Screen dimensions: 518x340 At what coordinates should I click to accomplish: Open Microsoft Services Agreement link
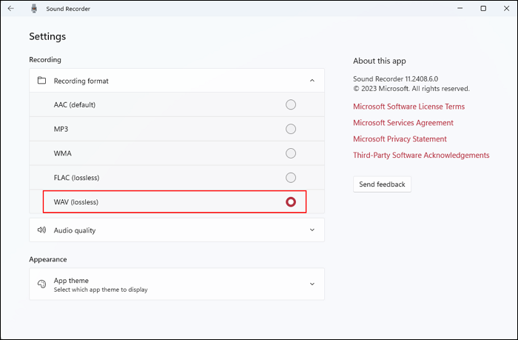click(x=403, y=123)
